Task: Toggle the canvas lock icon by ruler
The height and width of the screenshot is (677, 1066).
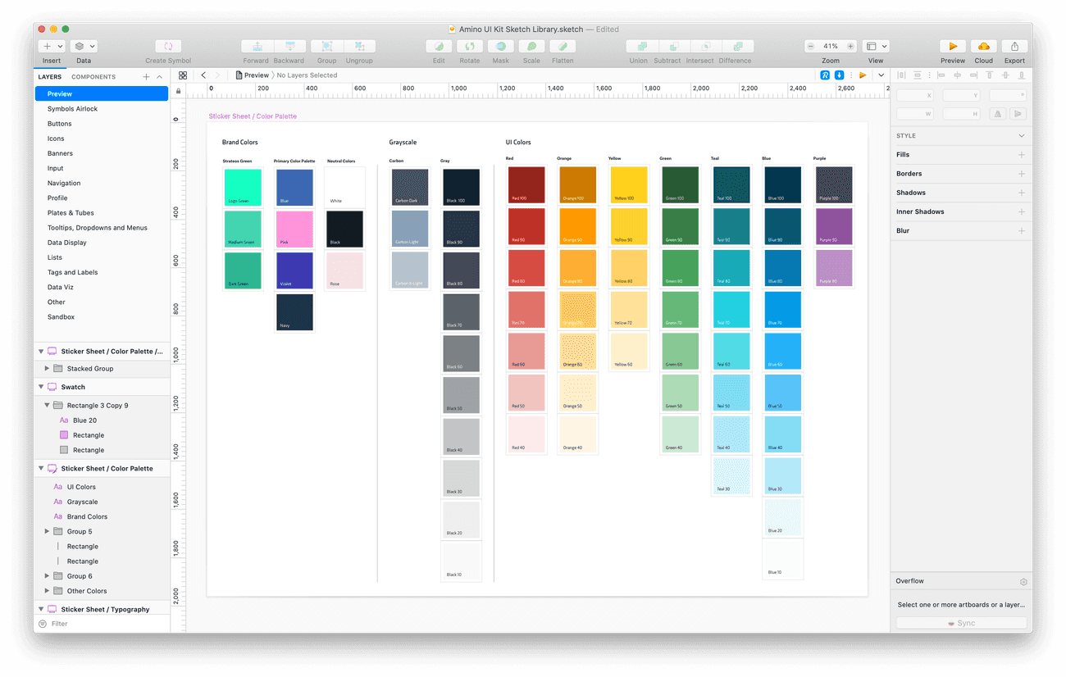Action: pos(179,91)
